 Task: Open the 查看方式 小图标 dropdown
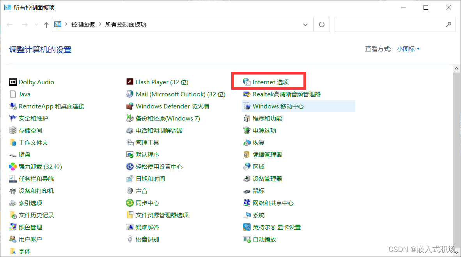coord(408,49)
